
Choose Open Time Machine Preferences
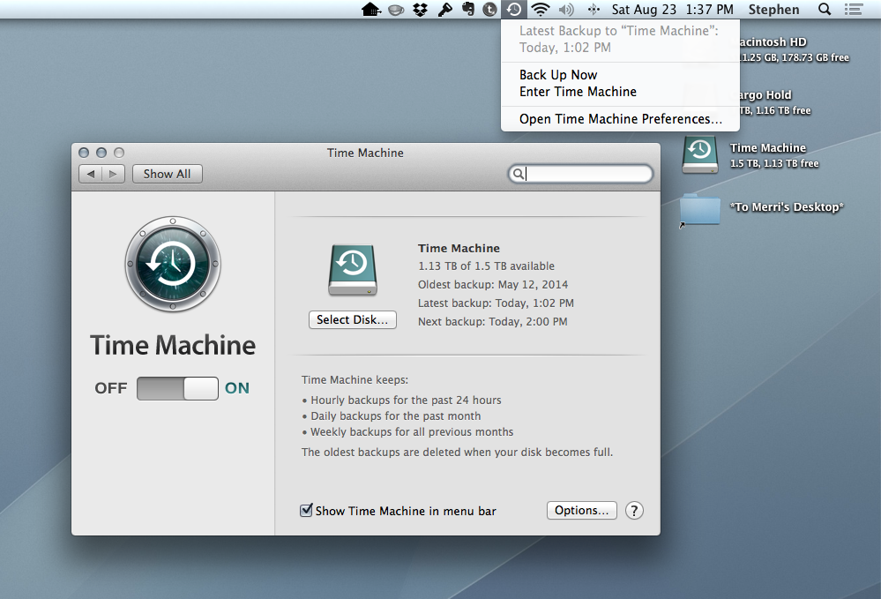click(620, 119)
